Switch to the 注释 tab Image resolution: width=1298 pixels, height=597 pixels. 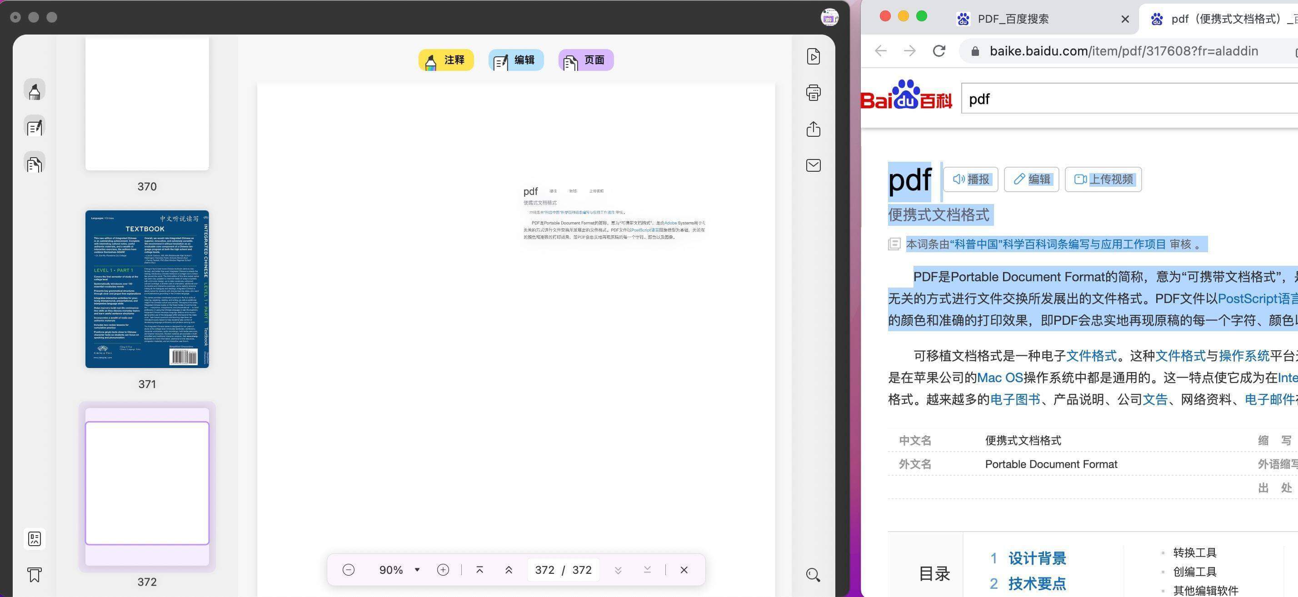click(446, 60)
